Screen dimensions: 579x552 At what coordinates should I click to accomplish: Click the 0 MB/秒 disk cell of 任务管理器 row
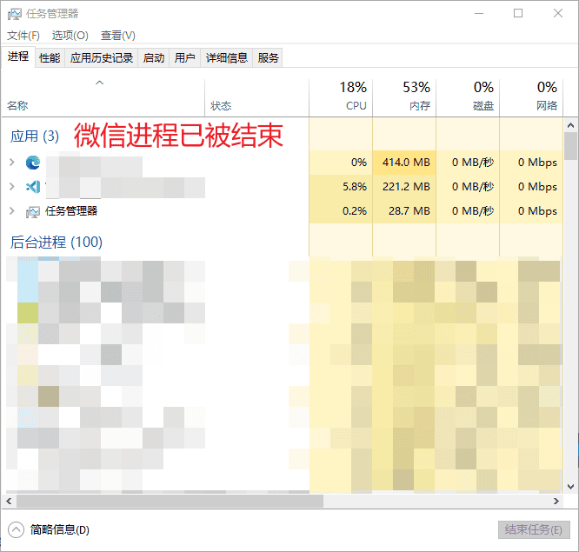pos(468,211)
